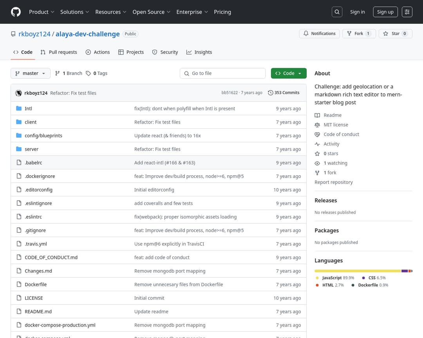Expand the Product menu
423x338 pixels.
(x=42, y=12)
